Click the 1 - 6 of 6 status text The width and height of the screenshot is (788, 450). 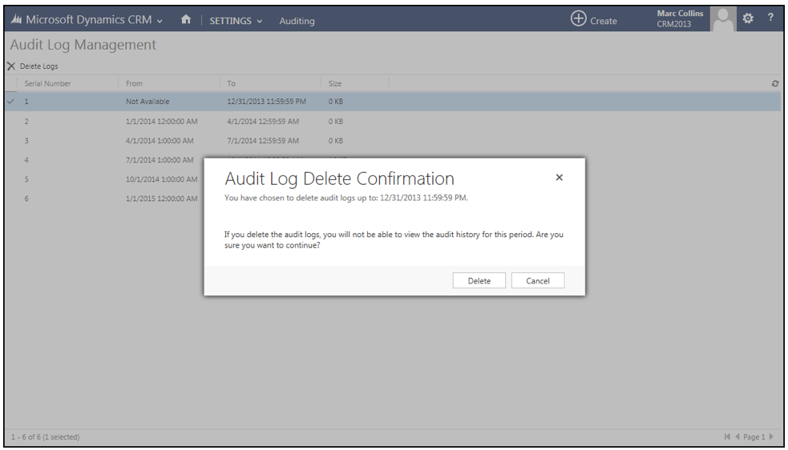tap(45, 437)
